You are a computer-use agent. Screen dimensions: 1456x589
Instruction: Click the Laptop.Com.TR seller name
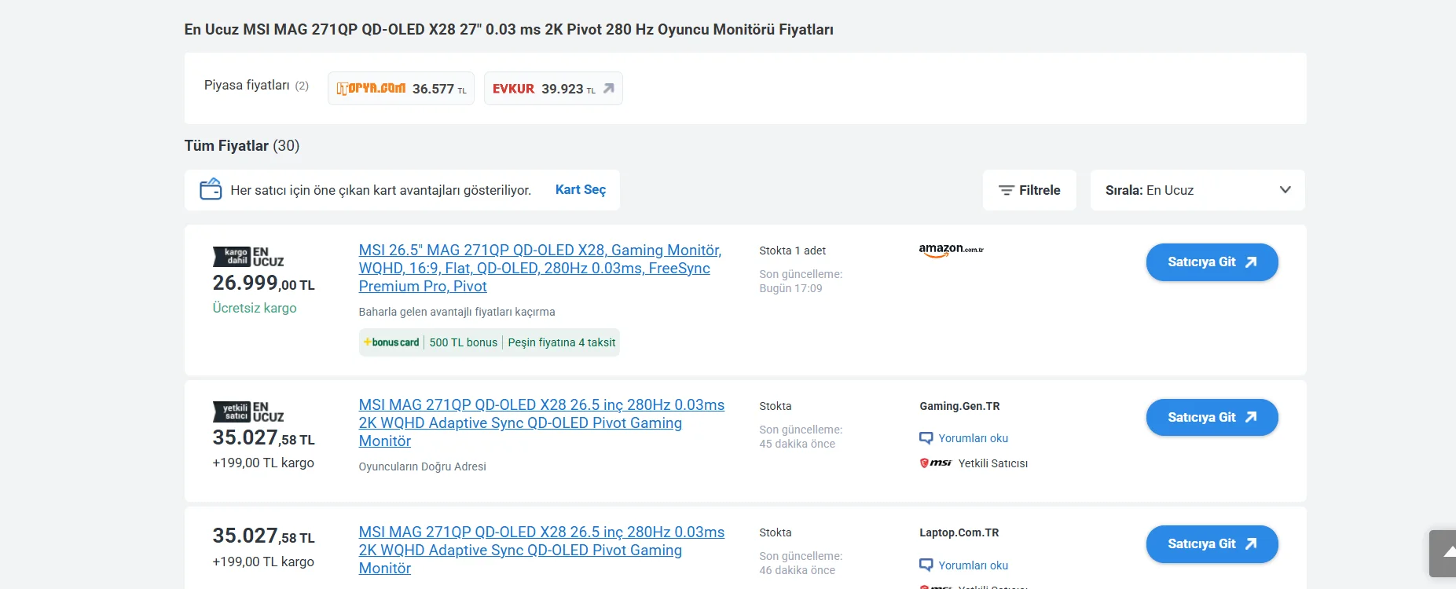coord(959,532)
